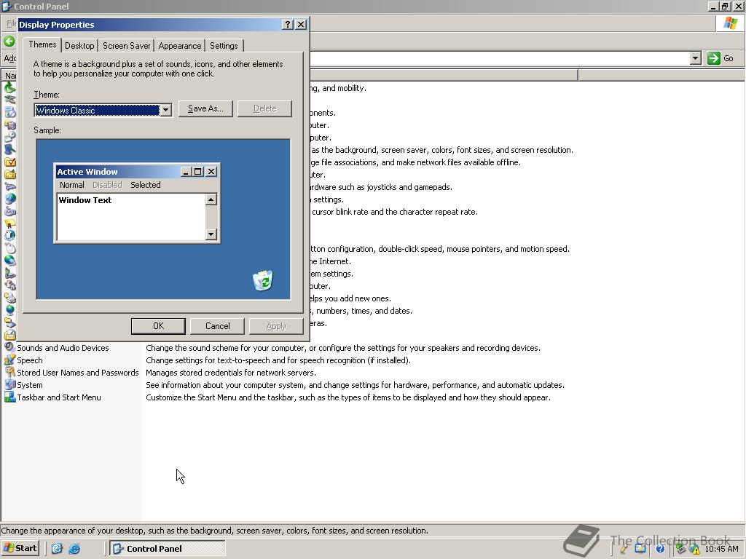This screenshot has width=746, height=559.
Task: Open Stored User Names and Passwords
Action: click(x=77, y=373)
